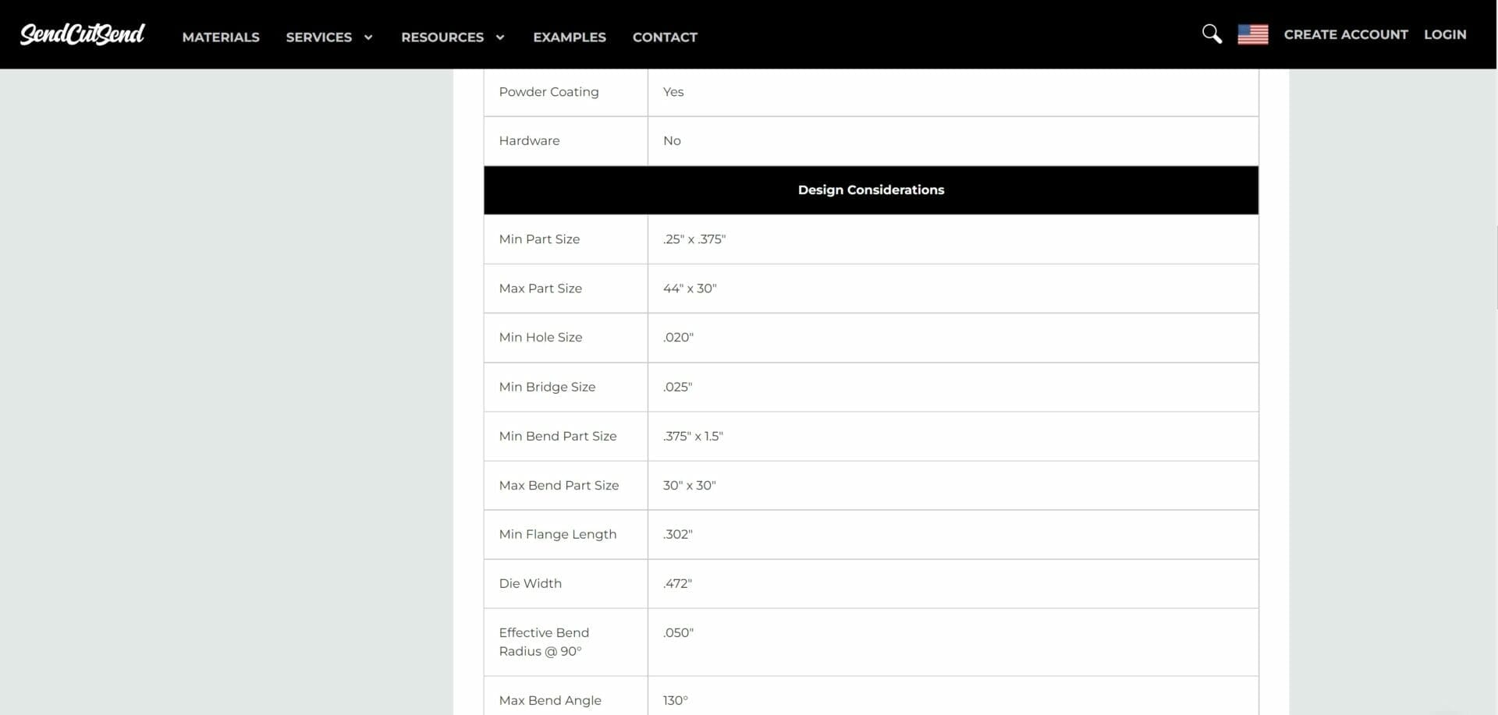
Task: Select the Min Part Size row
Action: 539,239
